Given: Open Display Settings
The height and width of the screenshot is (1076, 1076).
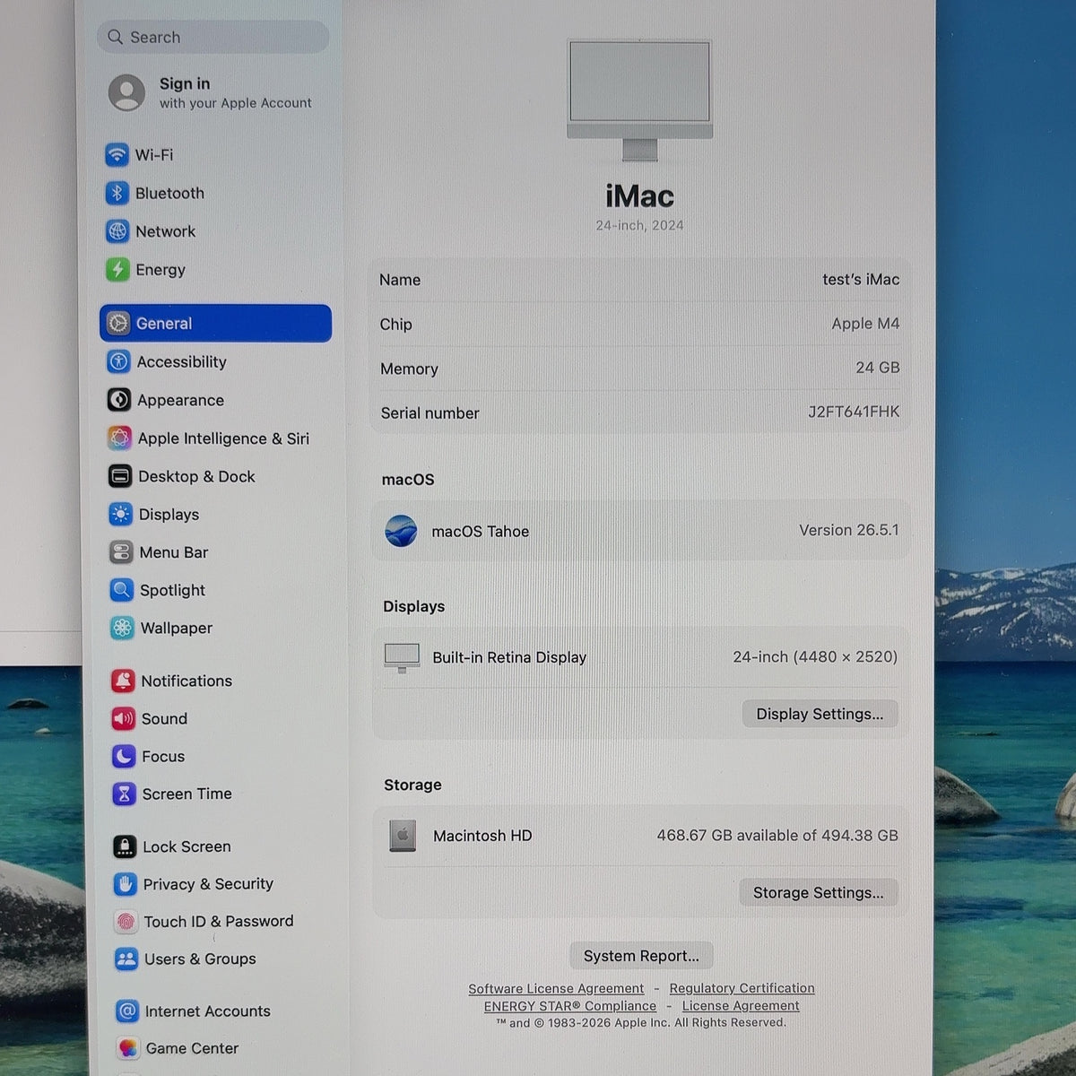Looking at the screenshot, I should [820, 714].
